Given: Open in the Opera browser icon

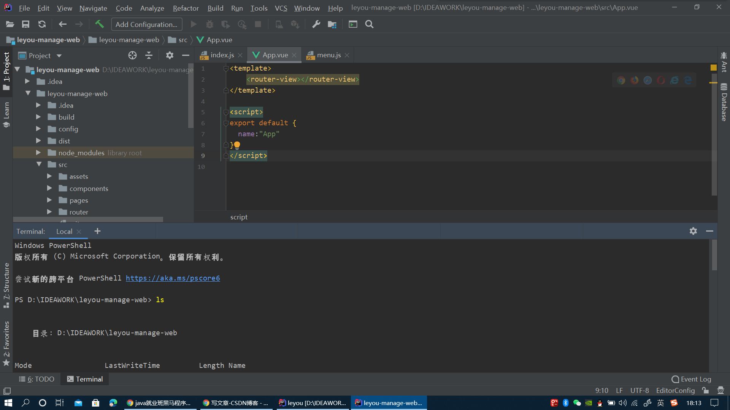Looking at the screenshot, I should (x=661, y=80).
